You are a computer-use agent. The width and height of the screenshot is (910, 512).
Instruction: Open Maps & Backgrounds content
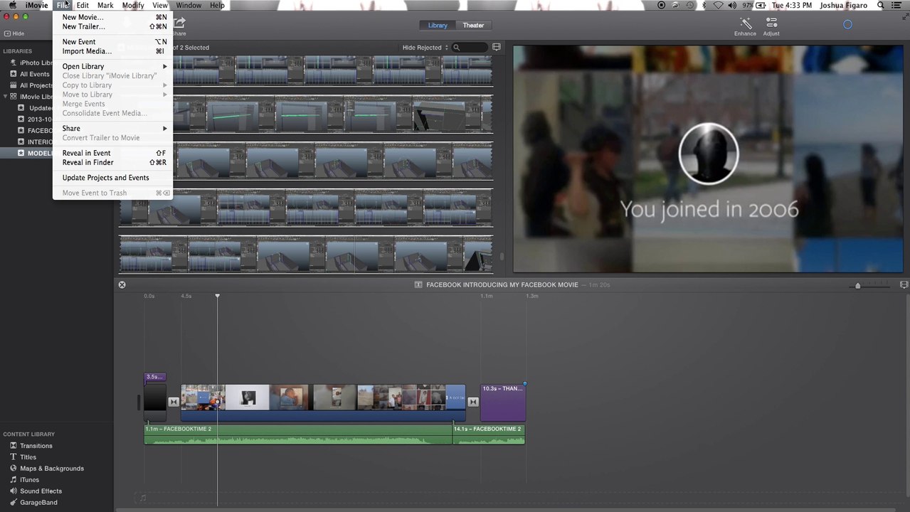click(x=46, y=469)
